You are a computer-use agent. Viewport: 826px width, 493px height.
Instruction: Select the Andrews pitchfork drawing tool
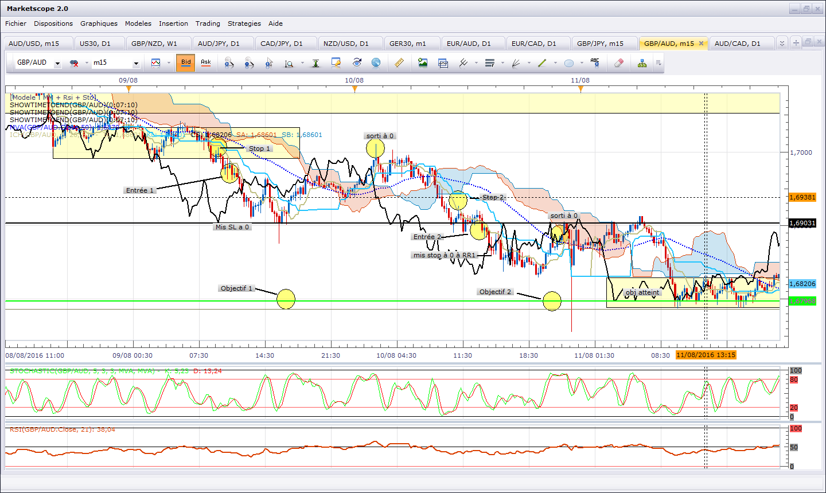pos(463,62)
